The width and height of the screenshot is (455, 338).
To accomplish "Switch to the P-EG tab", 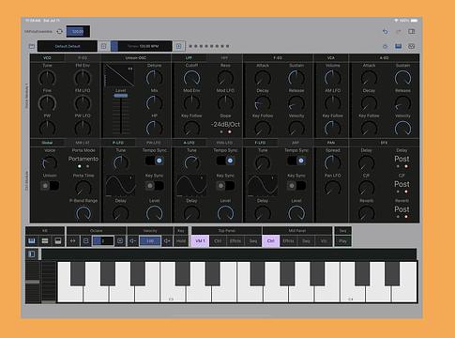I will [x=83, y=58].
